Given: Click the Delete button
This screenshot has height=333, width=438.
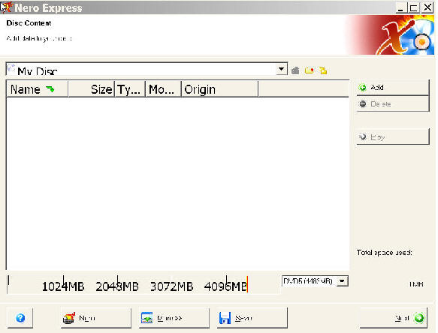Looking at the screenshot, I should click(x=393, y=104).
